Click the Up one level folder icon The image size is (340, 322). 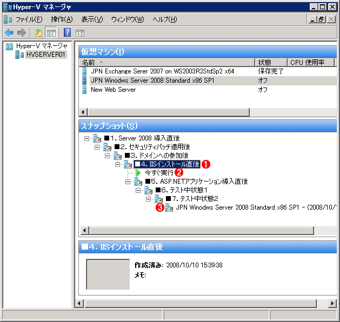point(38,33)
